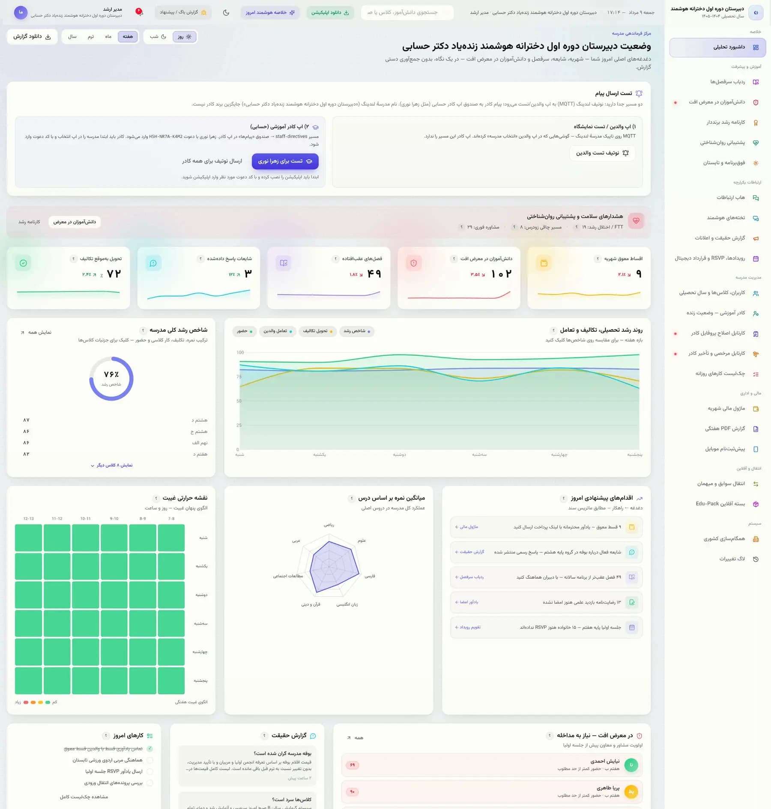Viewport: 771px width, 809px height.
Task: Open the help icon beside "در معرض افت — نیاز به مداخله"
Action: pos(550,736)
